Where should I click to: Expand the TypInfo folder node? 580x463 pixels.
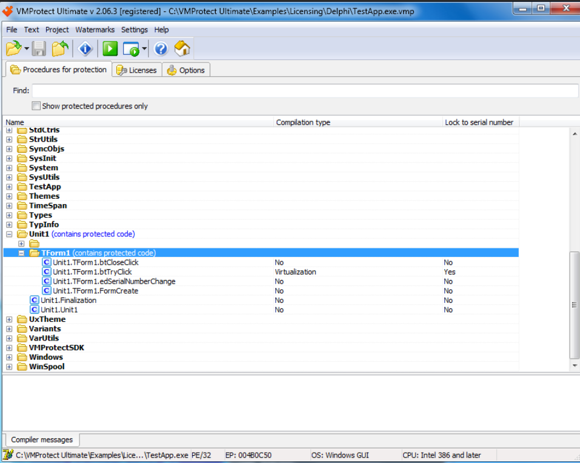(x=9, y=225)
